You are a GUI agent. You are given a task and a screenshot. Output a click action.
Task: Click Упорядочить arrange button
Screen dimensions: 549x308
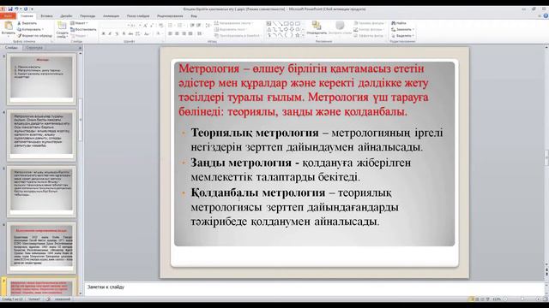click(317, 28)
